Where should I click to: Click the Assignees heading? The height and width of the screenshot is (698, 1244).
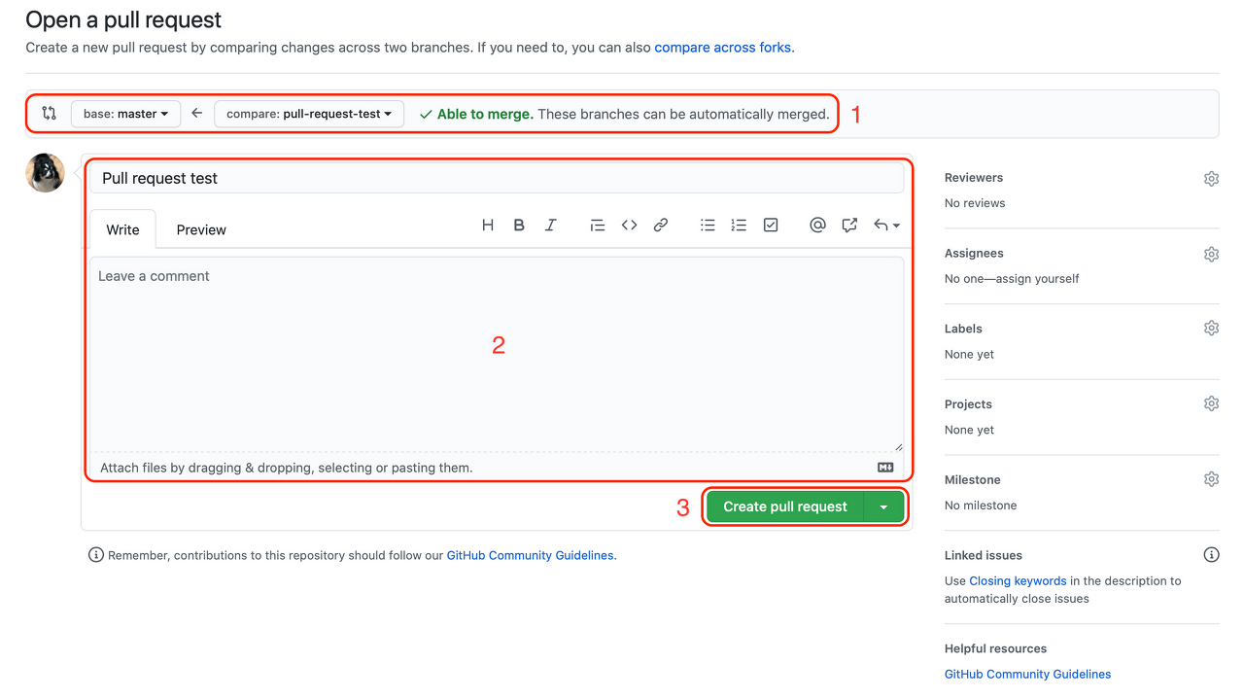tap(974, 253)
